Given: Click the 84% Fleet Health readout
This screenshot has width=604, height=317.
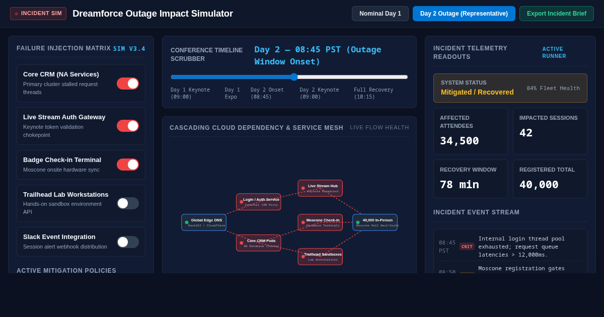Looking at the screenshot, I should [x=553, y=88].
